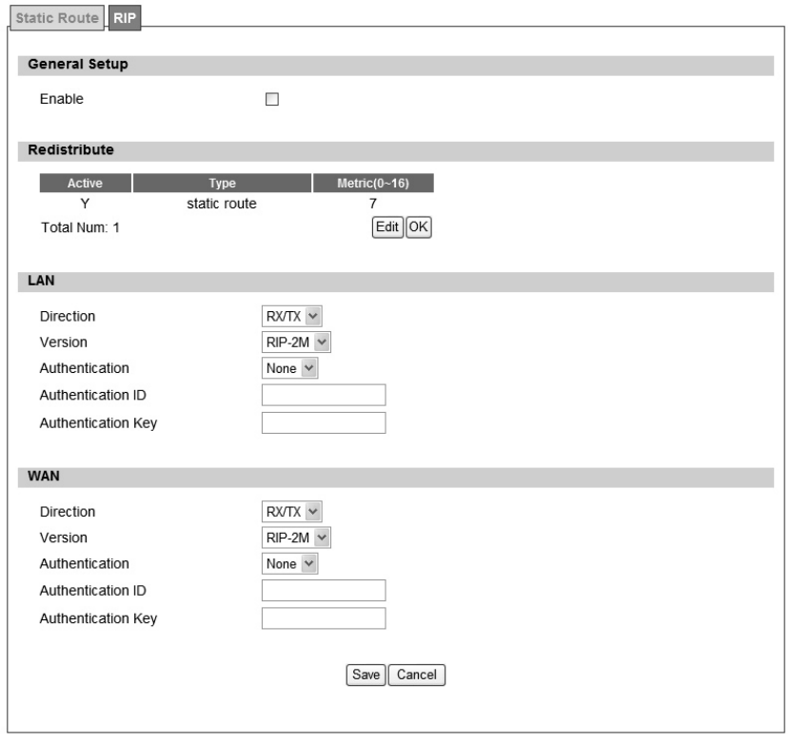Click the Type column header
Viewport: 791px width, 744px height.
(222, 183)
